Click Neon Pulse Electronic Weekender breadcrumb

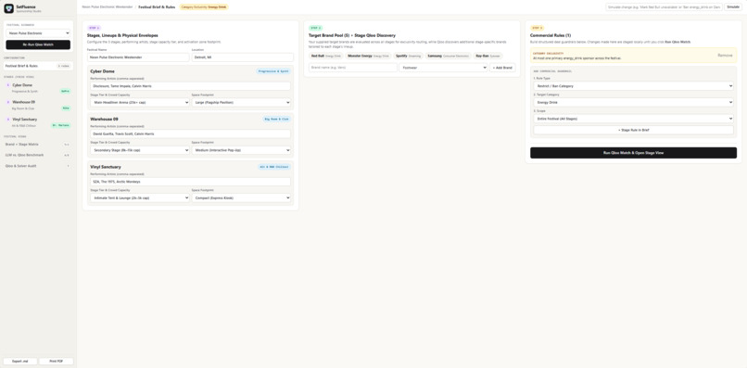(108, 7)
